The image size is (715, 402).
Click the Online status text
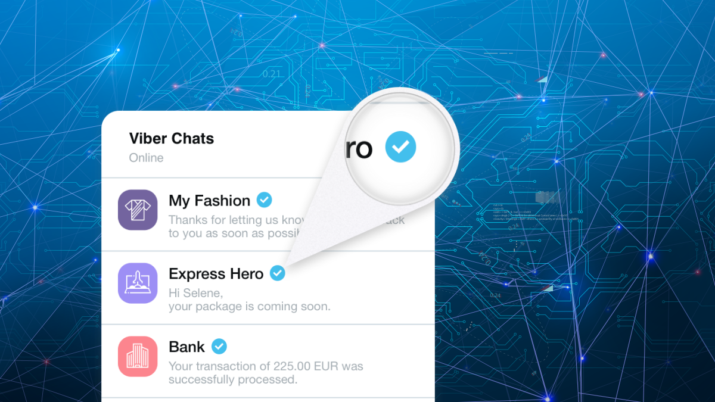point(146,158)
